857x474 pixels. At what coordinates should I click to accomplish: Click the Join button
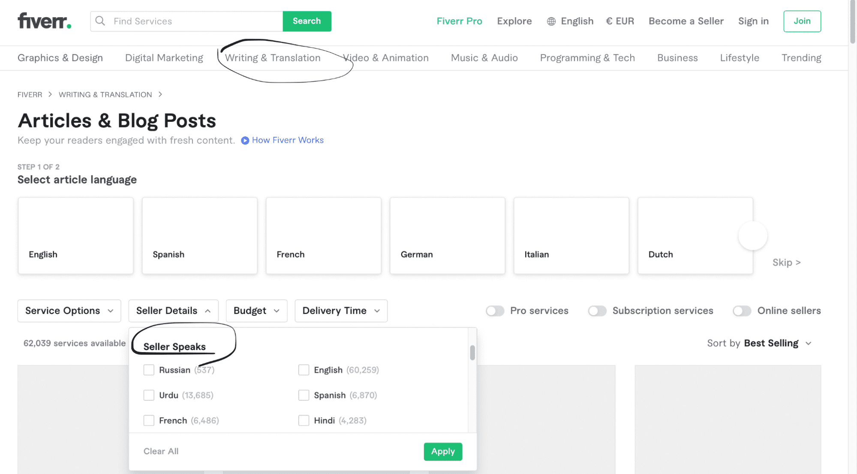pos(802,21)
